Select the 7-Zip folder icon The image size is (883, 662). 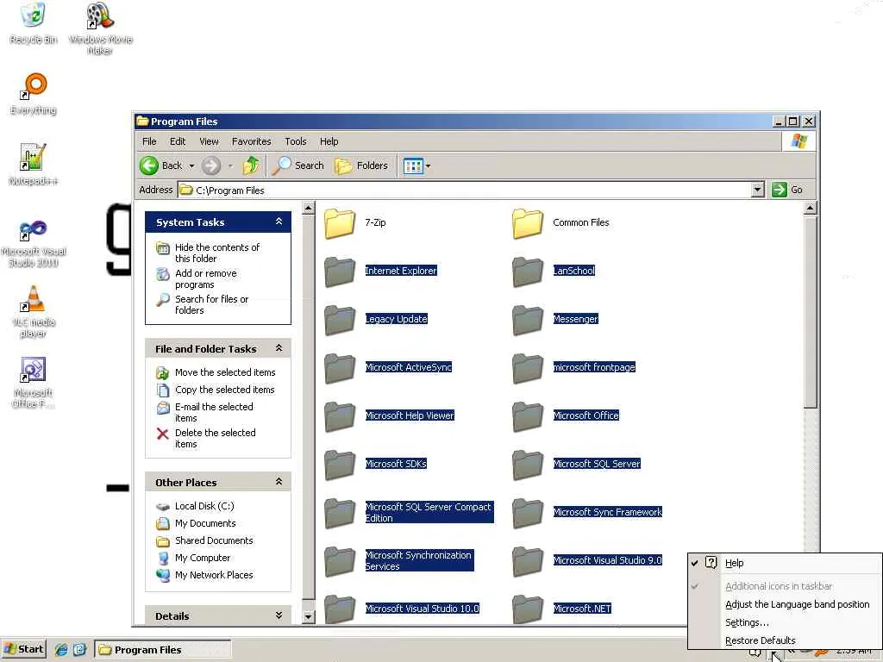[x=340, y=223]
